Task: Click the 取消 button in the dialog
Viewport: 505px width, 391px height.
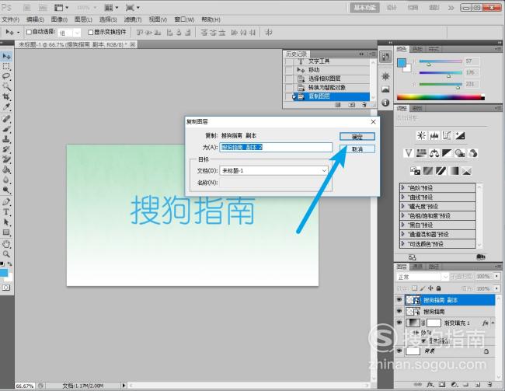Action: tap(357, 149)
